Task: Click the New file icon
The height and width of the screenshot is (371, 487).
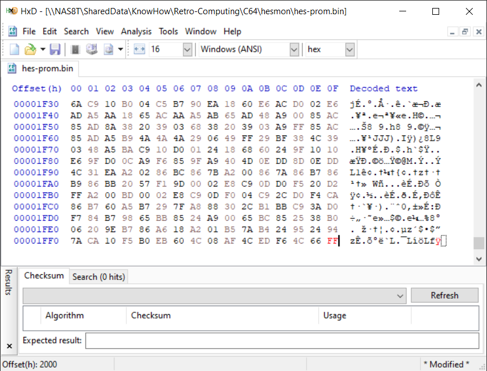Action: coord(14,50)
